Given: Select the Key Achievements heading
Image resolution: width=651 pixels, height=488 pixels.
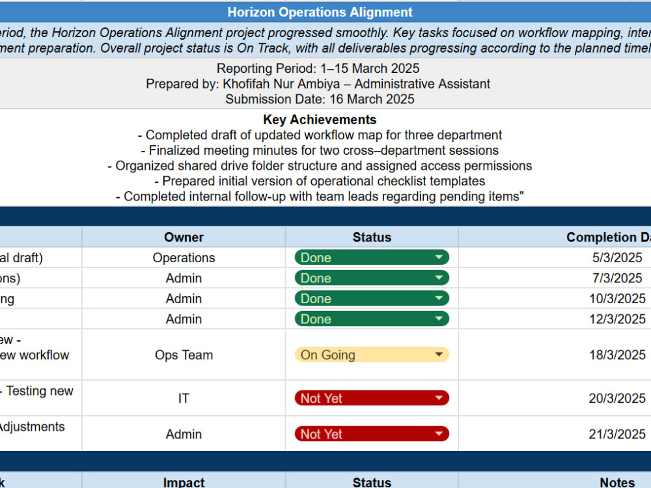Looking at the screenshot, I should pyautogui.click(x=320, y=120).
